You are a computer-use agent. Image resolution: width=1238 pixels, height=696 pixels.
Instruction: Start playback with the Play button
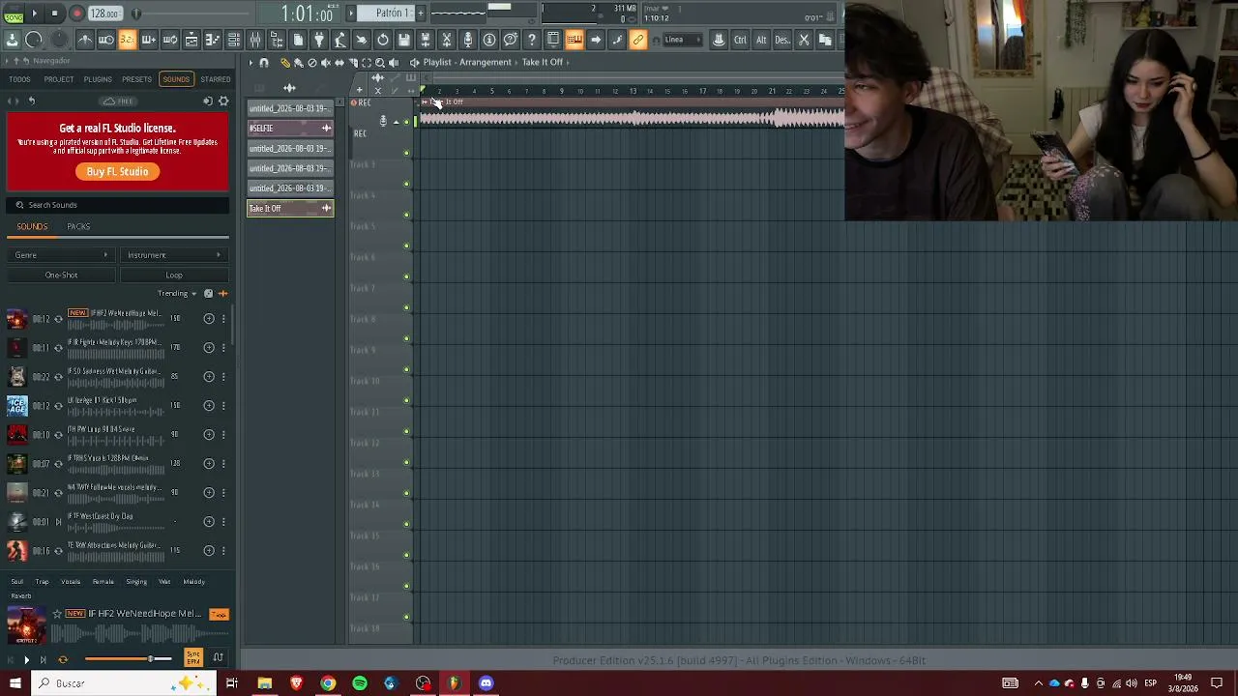[x=35, y=14]
